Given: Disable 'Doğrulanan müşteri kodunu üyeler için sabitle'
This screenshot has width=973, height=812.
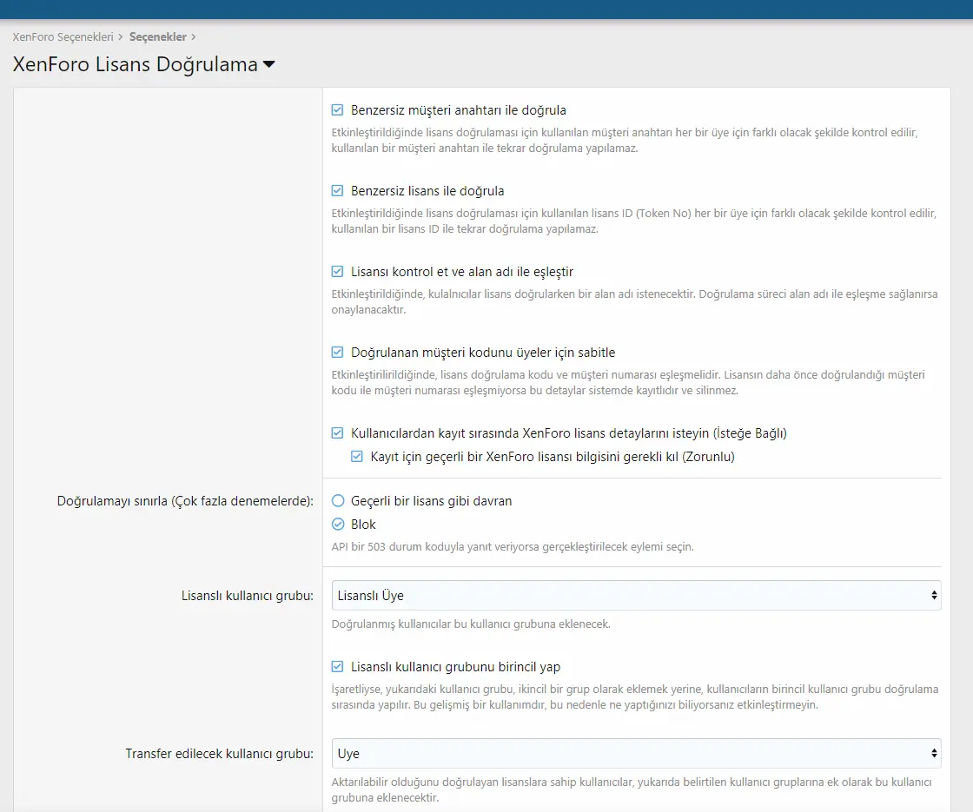Looking at the screenshot, I should point(337,352).
